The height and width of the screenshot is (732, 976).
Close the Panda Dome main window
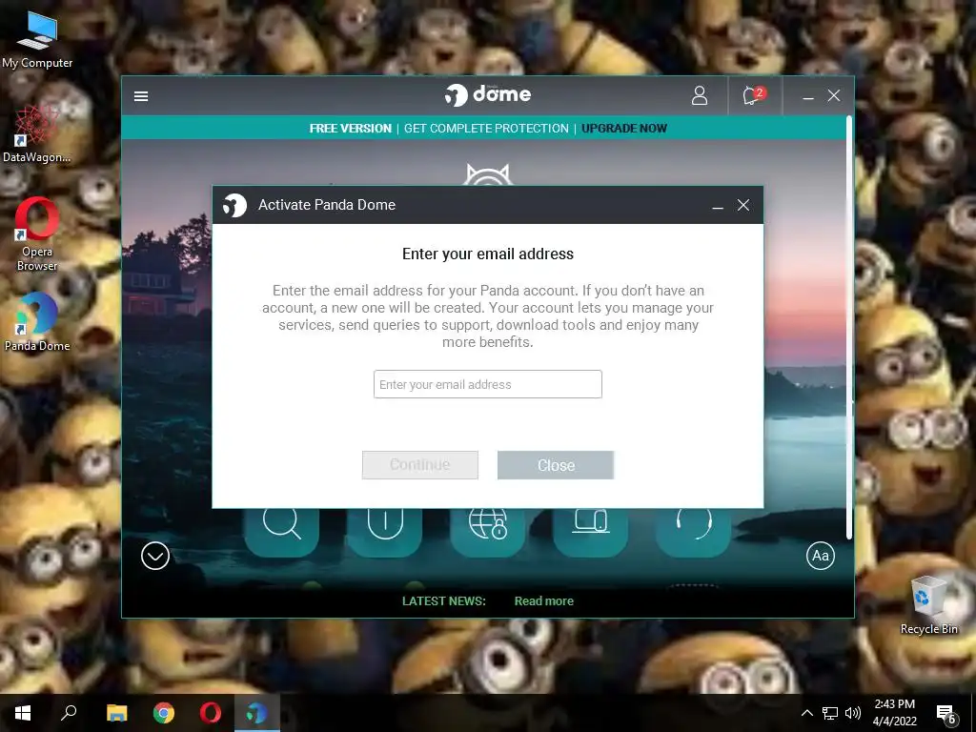click(x=834, y=95)
